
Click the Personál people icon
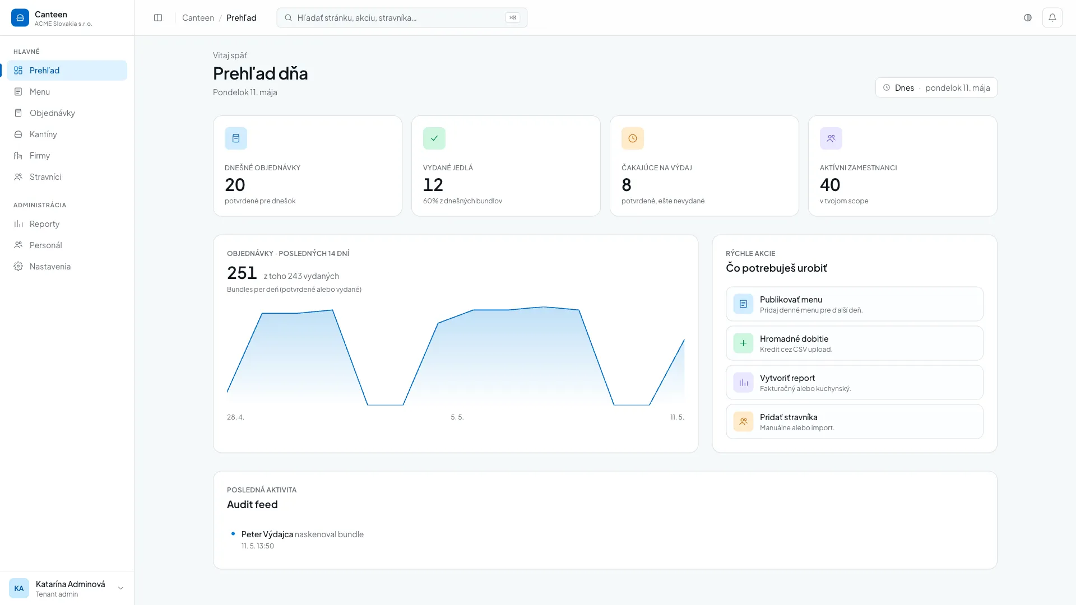coord(18,245)
